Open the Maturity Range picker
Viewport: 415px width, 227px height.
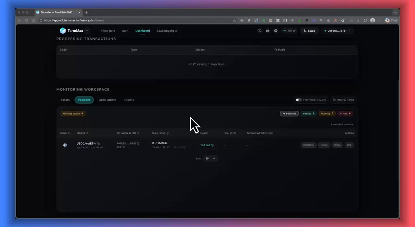tap(343, 100)
